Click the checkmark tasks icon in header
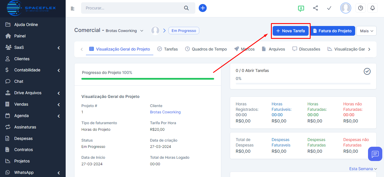384x177 pixels. pos(329,8)
